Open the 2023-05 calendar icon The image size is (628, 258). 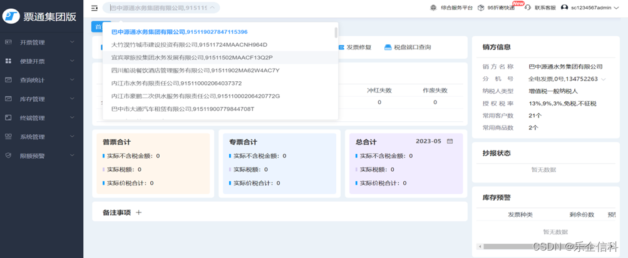[x=450, y=141]
